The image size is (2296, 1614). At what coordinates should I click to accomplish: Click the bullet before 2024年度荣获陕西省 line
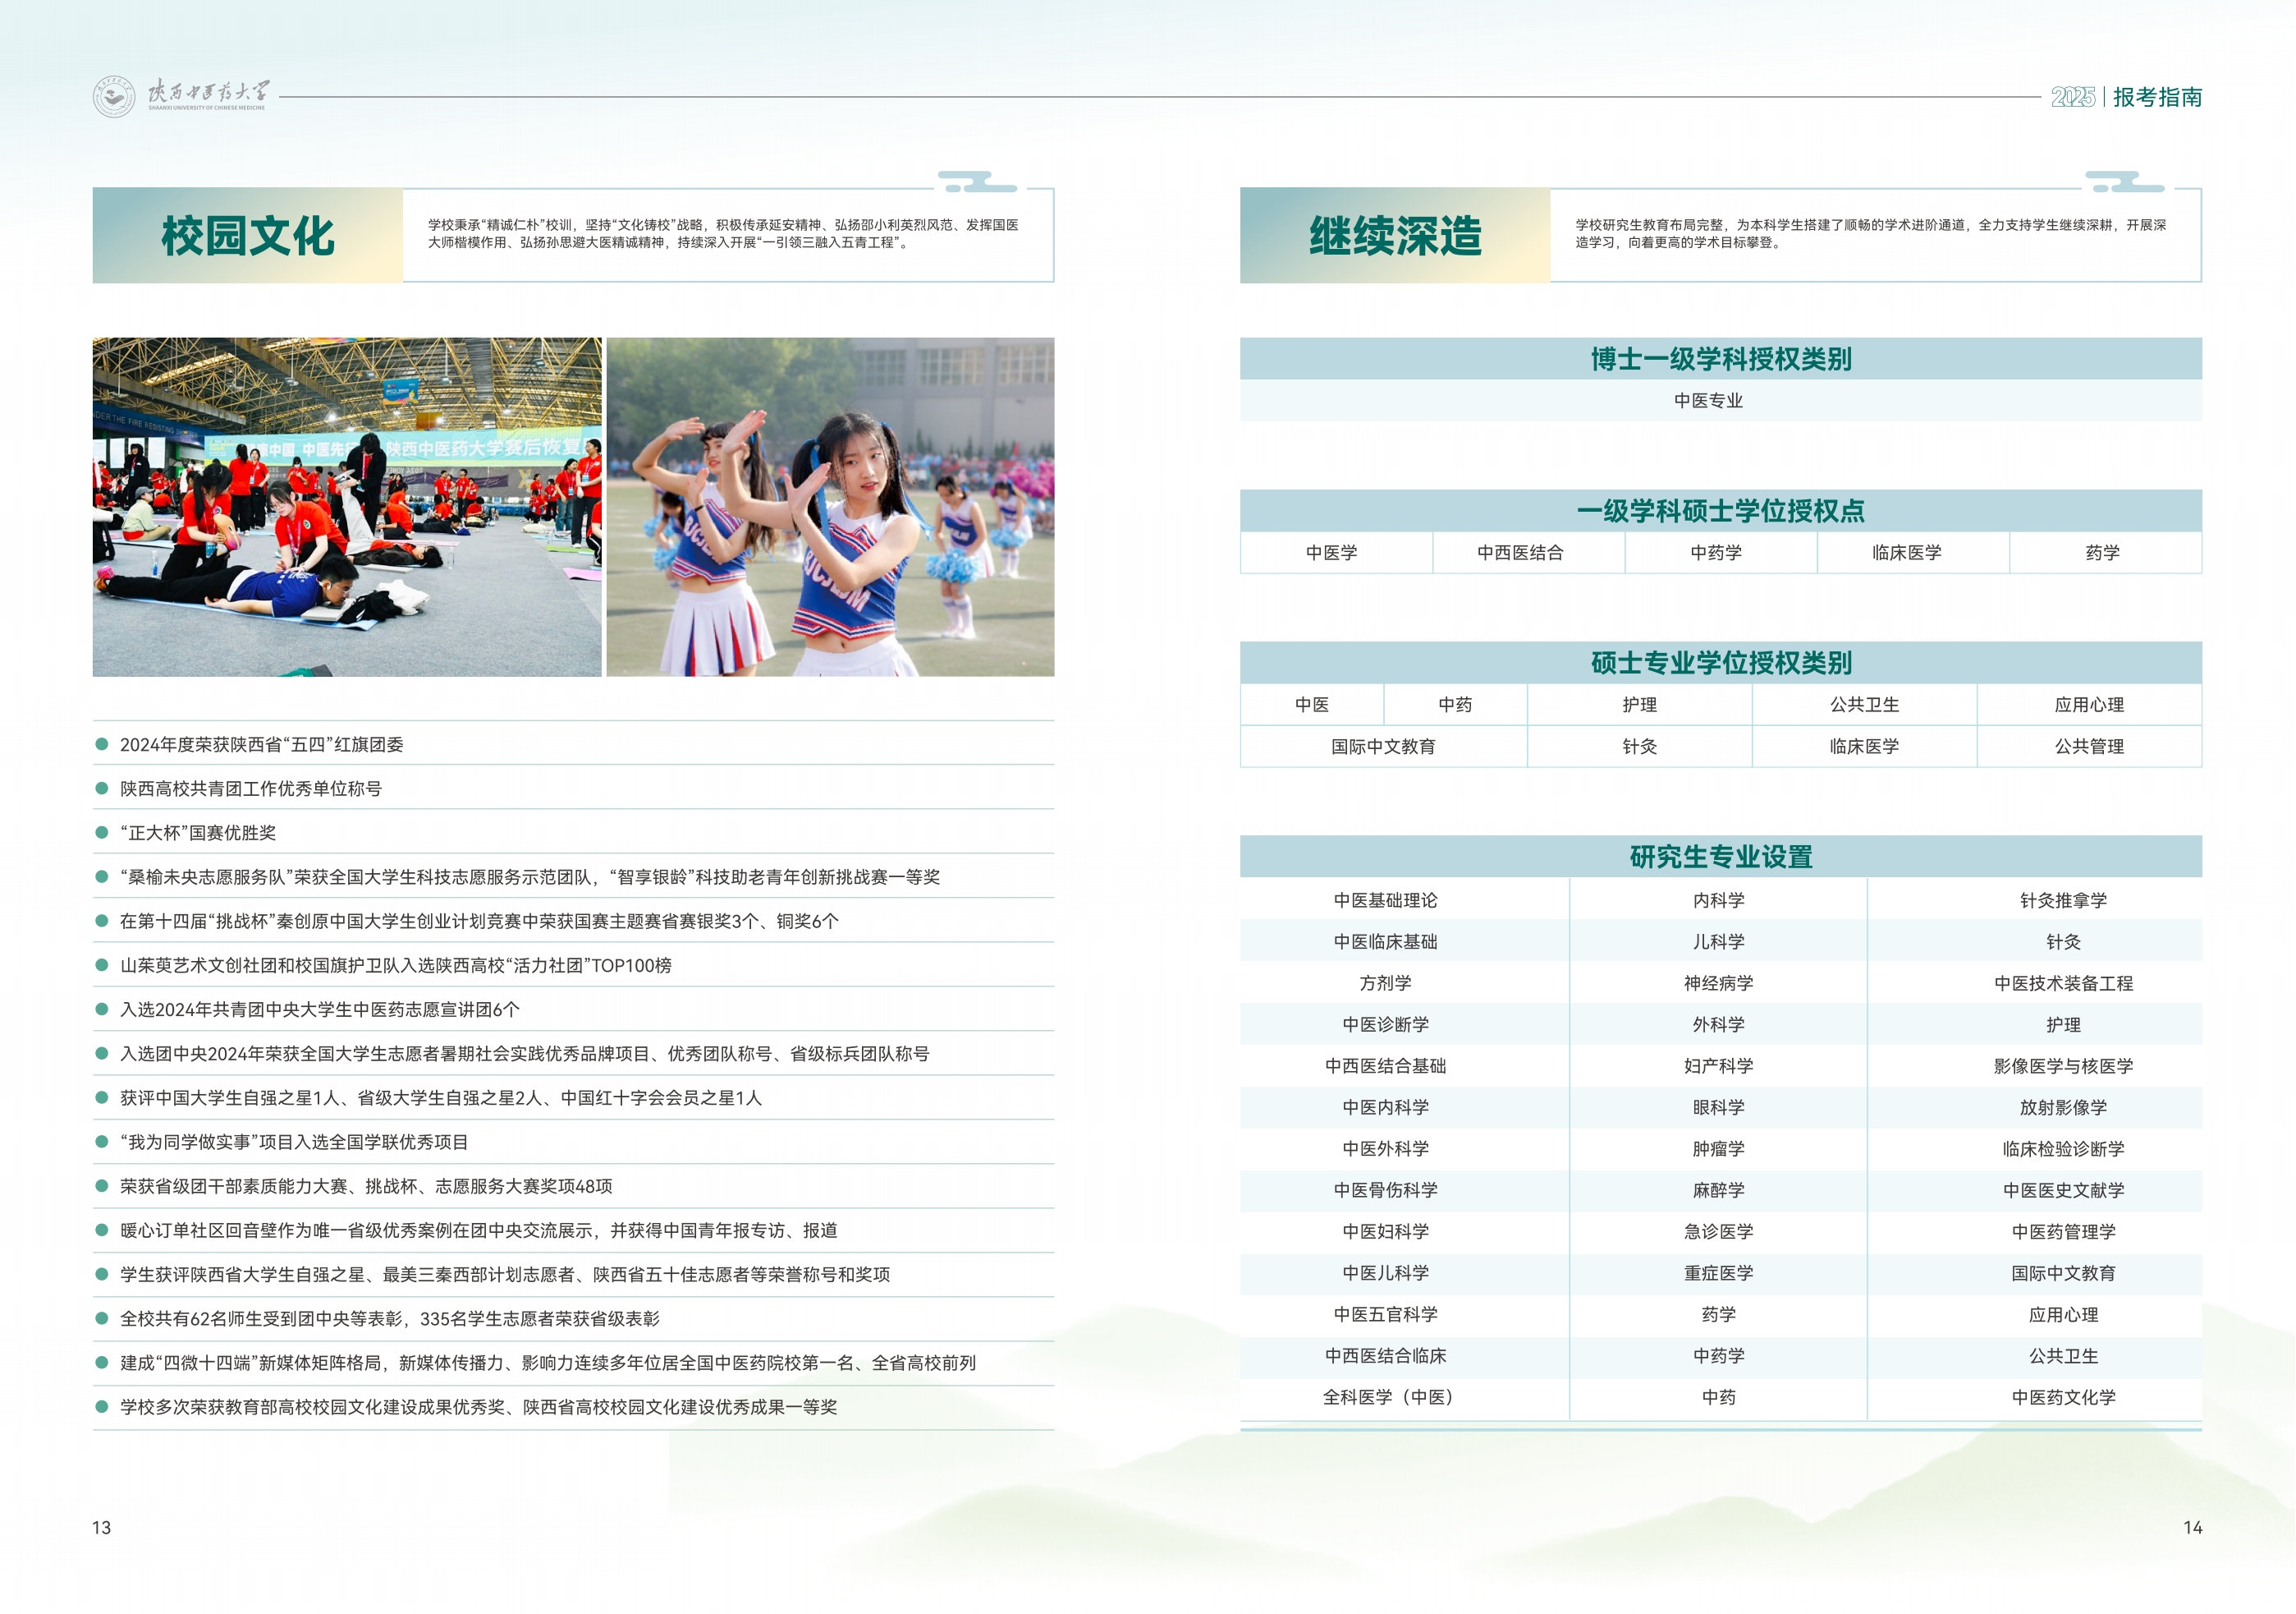[101, 744]
